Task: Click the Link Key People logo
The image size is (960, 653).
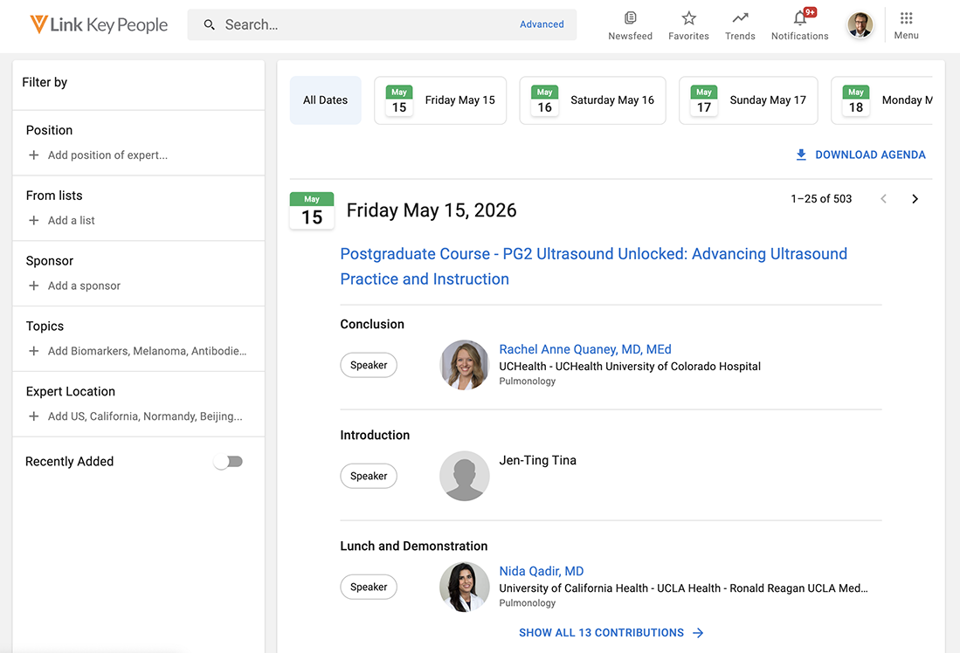Action: click(99, 25)
